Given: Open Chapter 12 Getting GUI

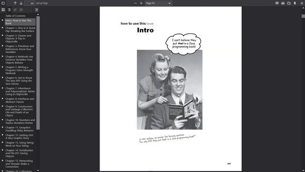Looking at the screenshot, I should click(19, 137).
